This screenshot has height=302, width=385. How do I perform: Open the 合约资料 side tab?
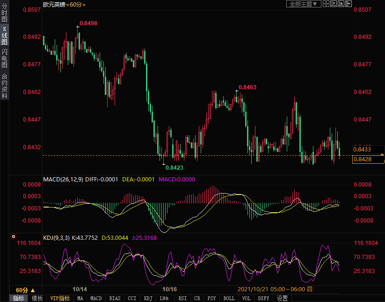tap(4, 86)
